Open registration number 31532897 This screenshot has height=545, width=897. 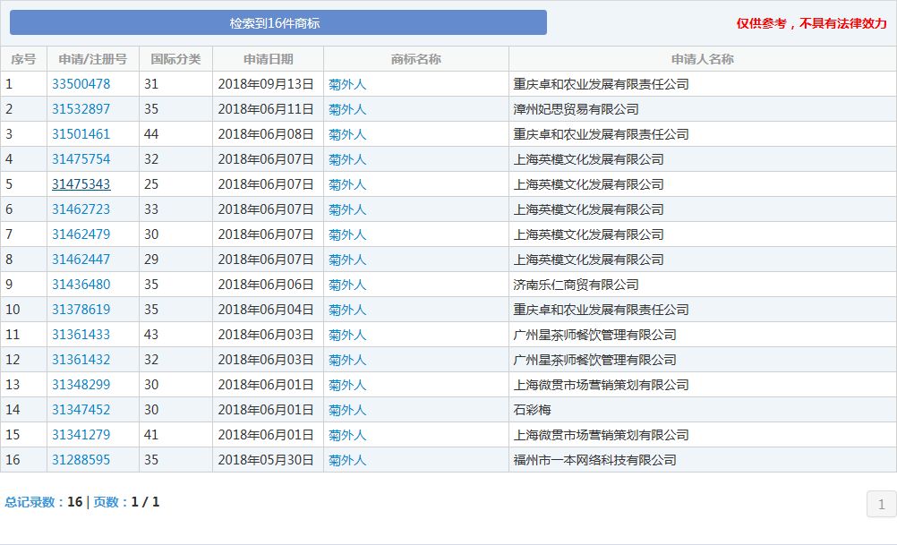(x=81, y=109)
